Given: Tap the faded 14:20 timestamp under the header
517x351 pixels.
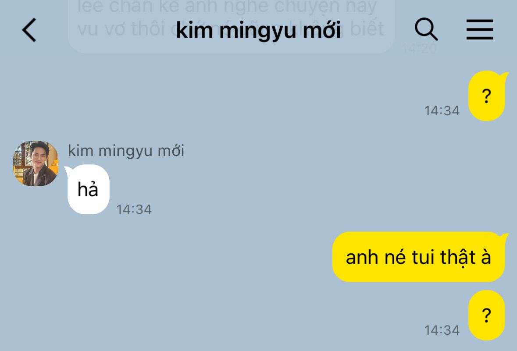Looking at the screenshot, I should point(419,49).
